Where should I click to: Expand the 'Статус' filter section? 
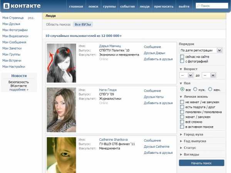(x=181, y=148)
